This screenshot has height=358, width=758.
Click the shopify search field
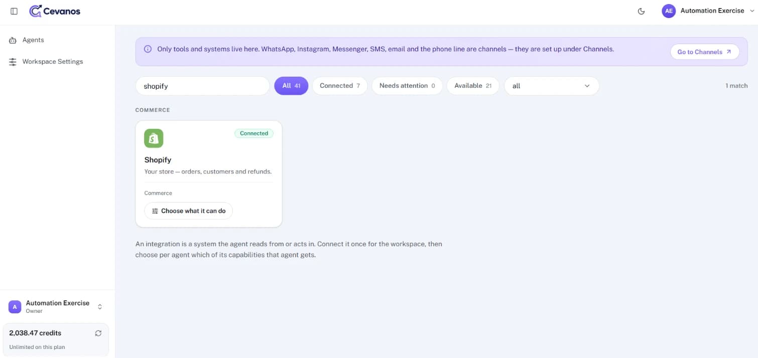[202, 86]
